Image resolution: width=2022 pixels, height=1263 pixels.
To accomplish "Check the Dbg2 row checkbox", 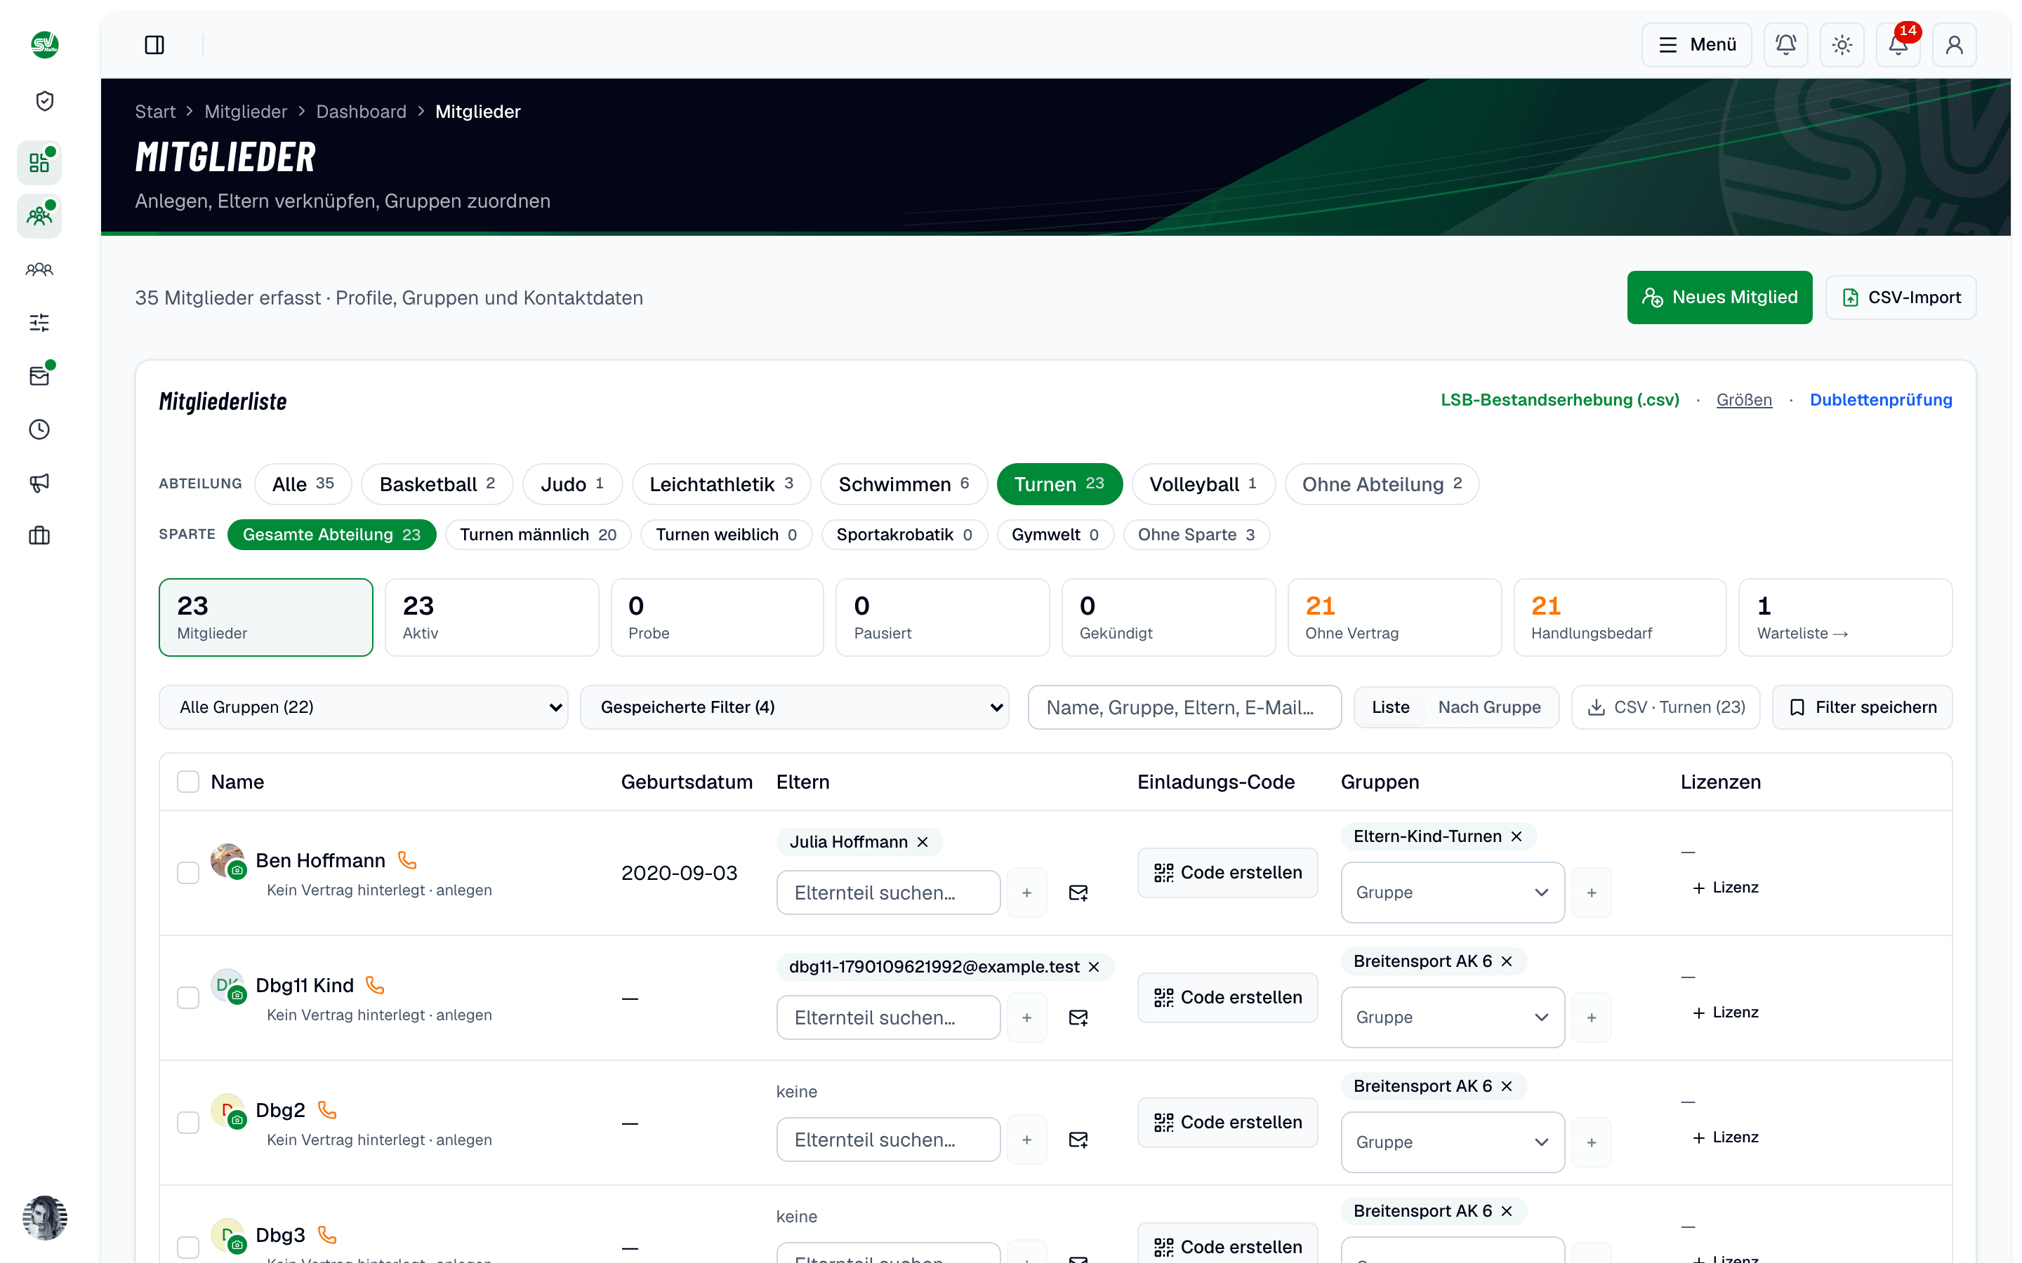I will [x=188, y=1123].
